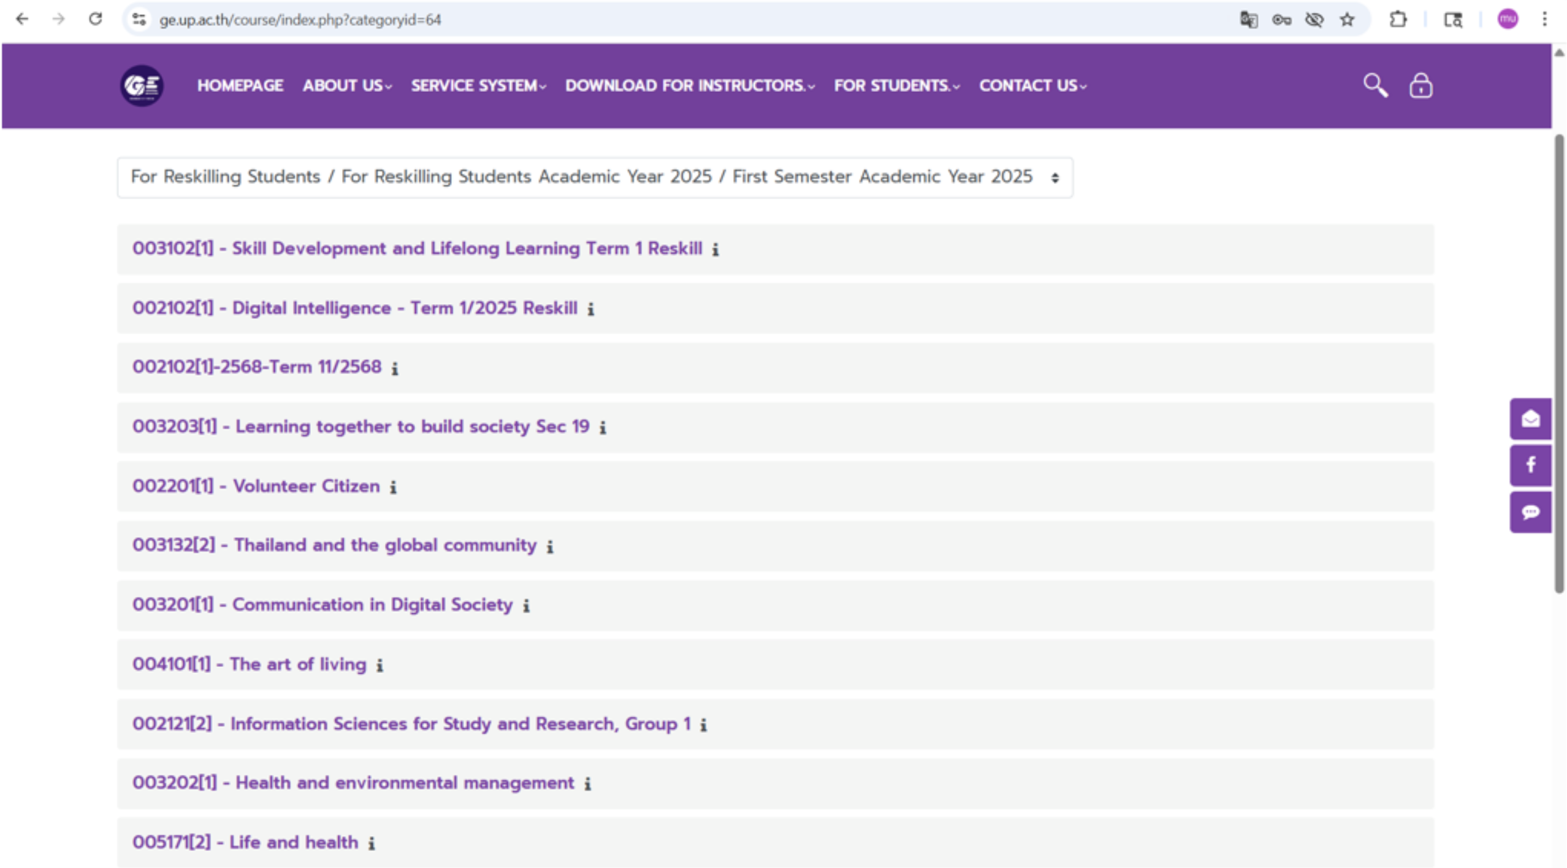
Task: Open Chrome profile avatar
Action: [1508, 20]
